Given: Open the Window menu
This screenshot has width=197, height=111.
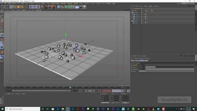Looking at the screenshot, I should [x=109, y=3].
